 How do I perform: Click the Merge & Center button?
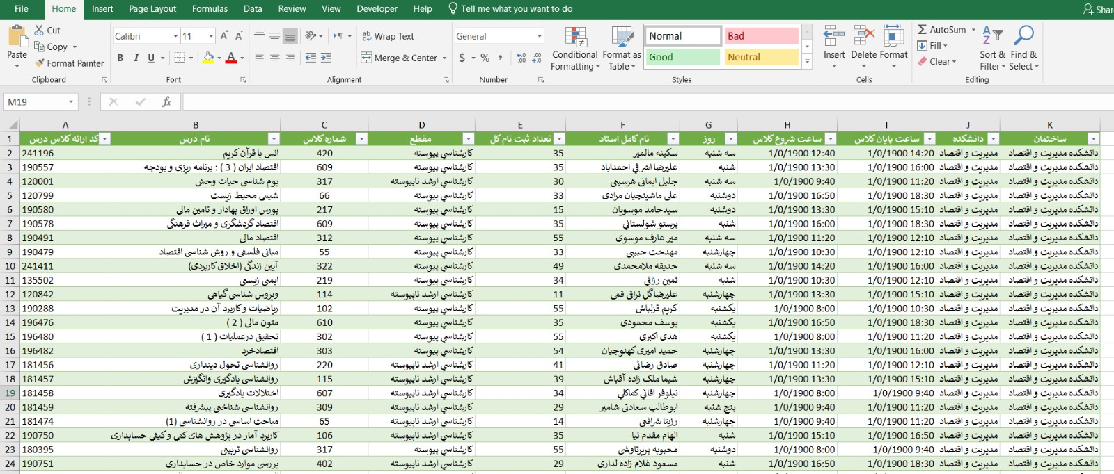(x=400, y=58)
